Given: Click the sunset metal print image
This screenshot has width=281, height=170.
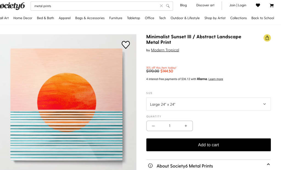Looking at the screenshot, I should tap(66, 104).
